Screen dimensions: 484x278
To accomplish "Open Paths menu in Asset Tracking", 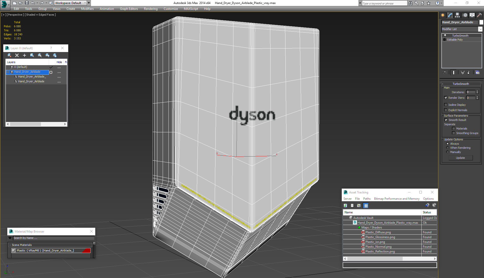I will click(x=367, y=199).
